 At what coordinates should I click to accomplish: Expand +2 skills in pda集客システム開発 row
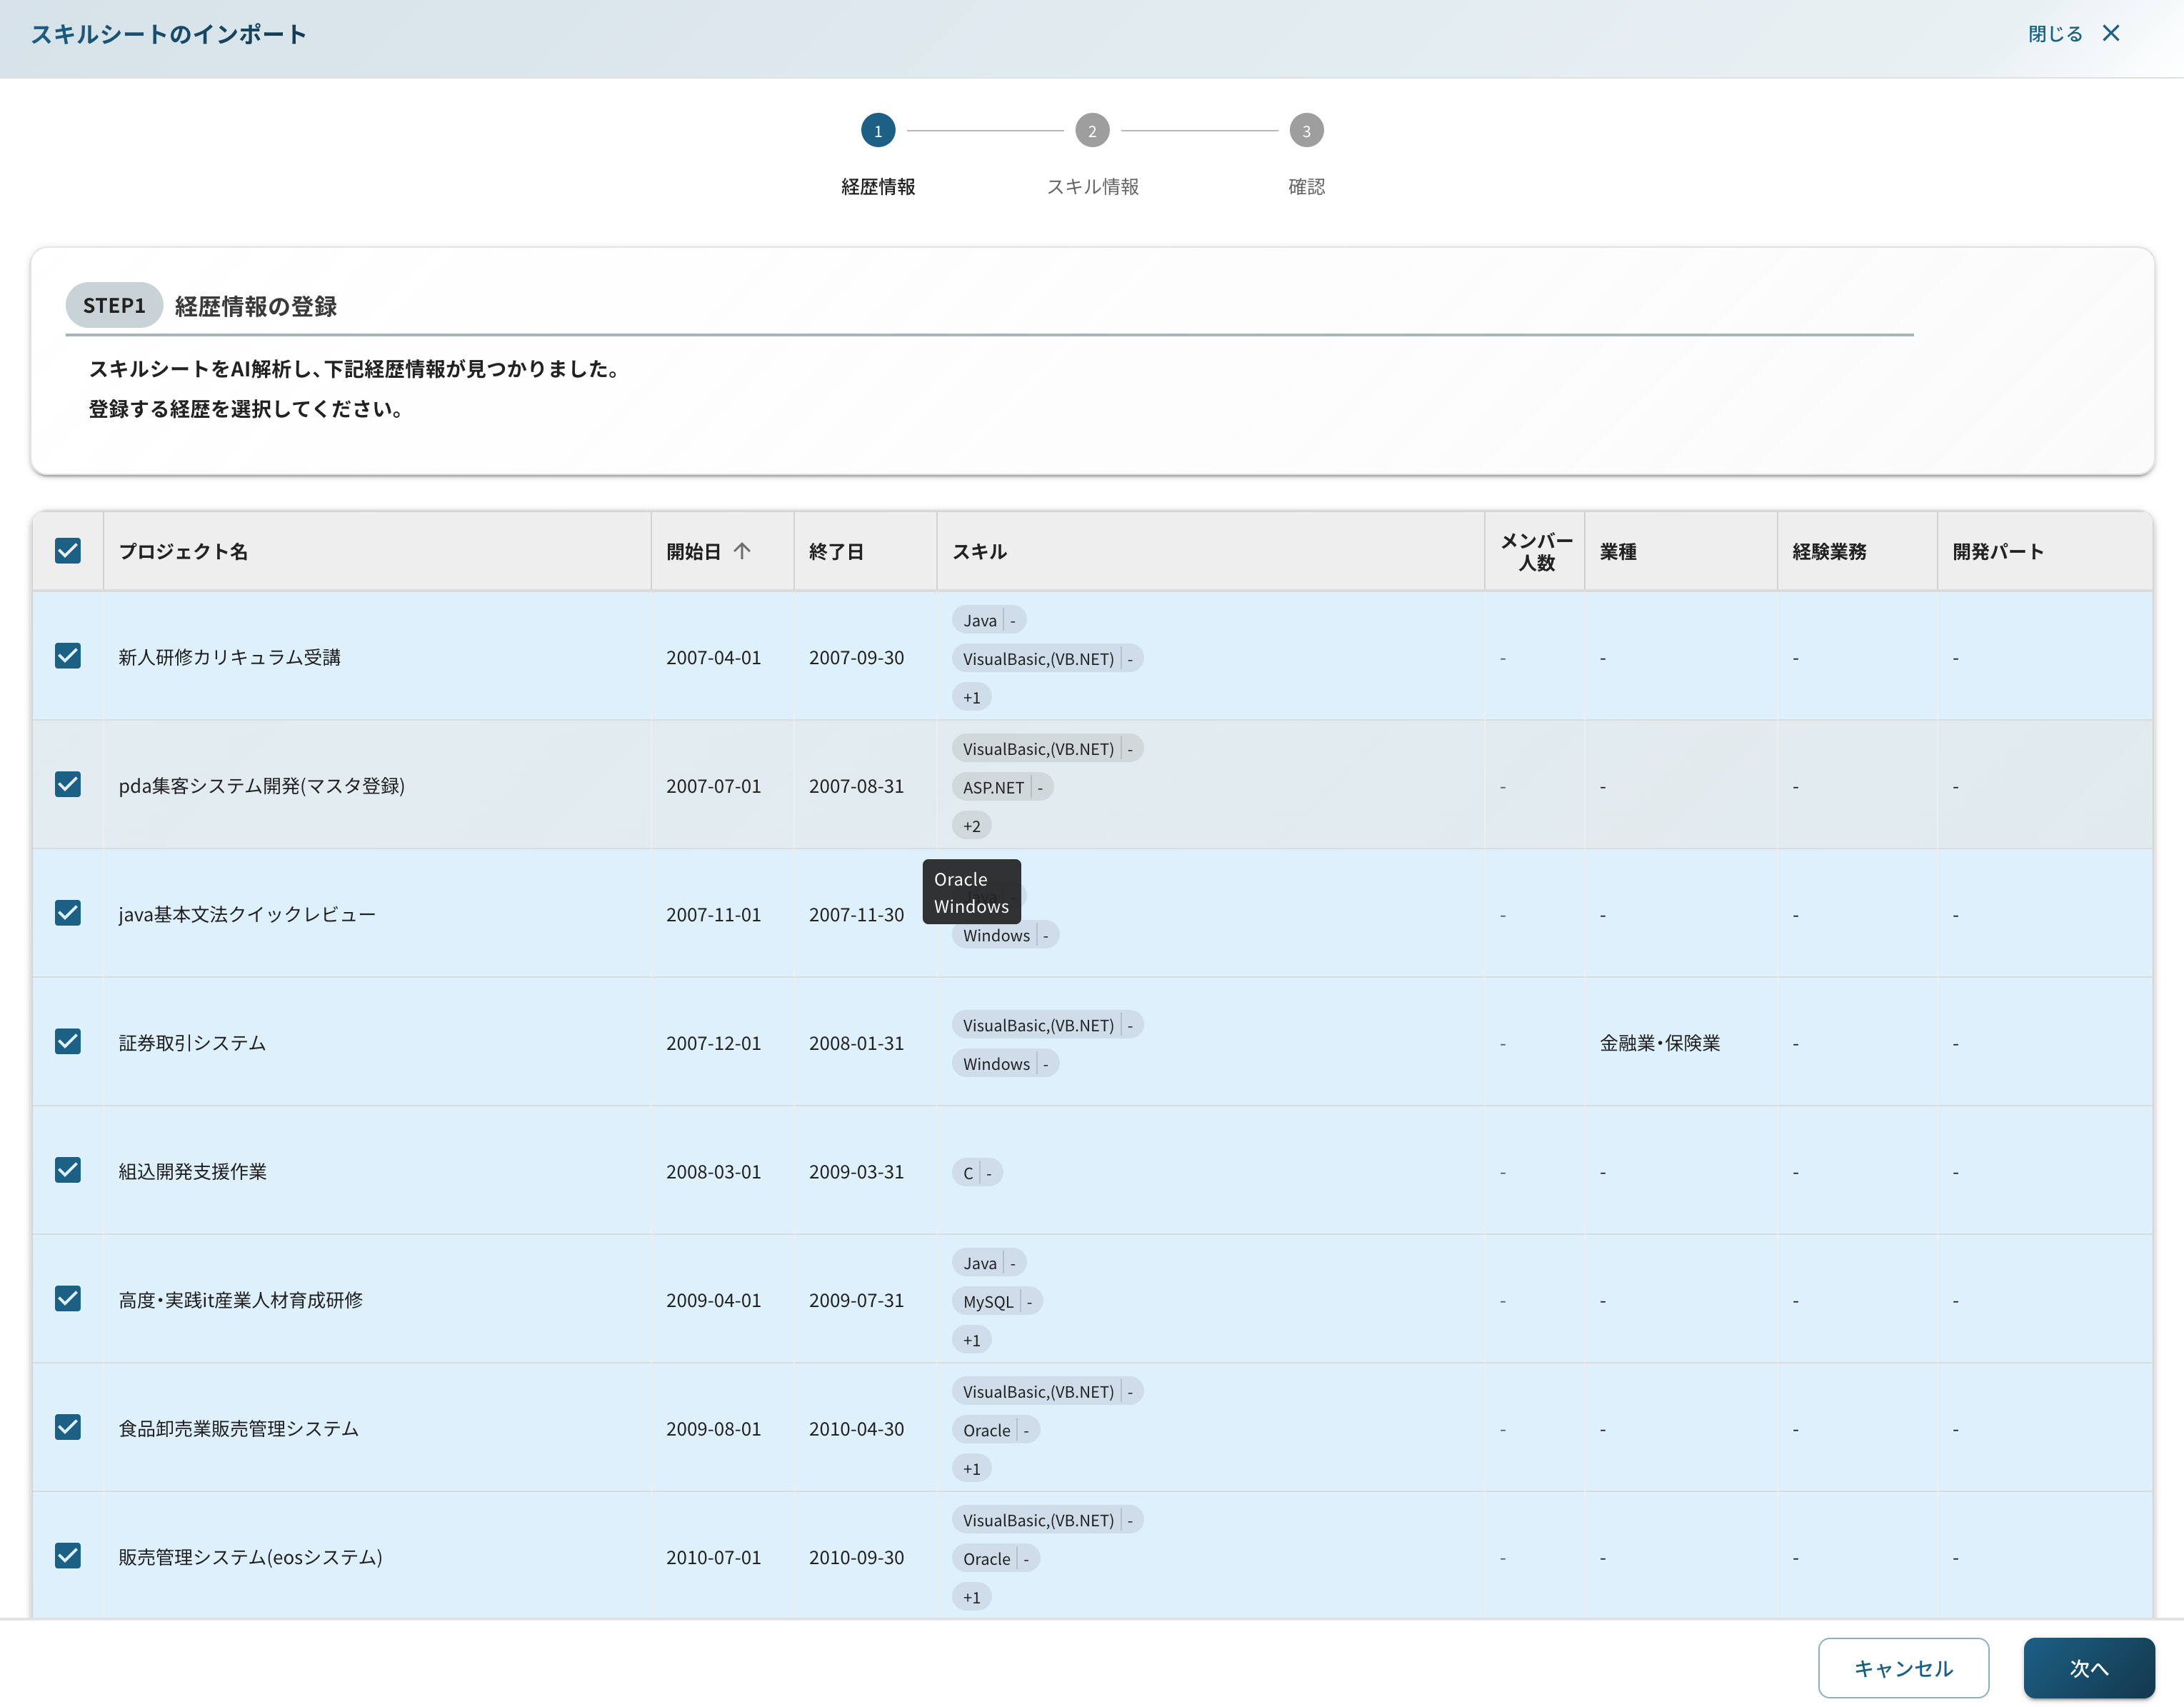[x=971, y=826]
